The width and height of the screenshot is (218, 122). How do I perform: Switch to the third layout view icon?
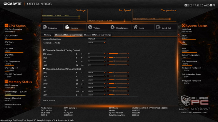point(191,5)
